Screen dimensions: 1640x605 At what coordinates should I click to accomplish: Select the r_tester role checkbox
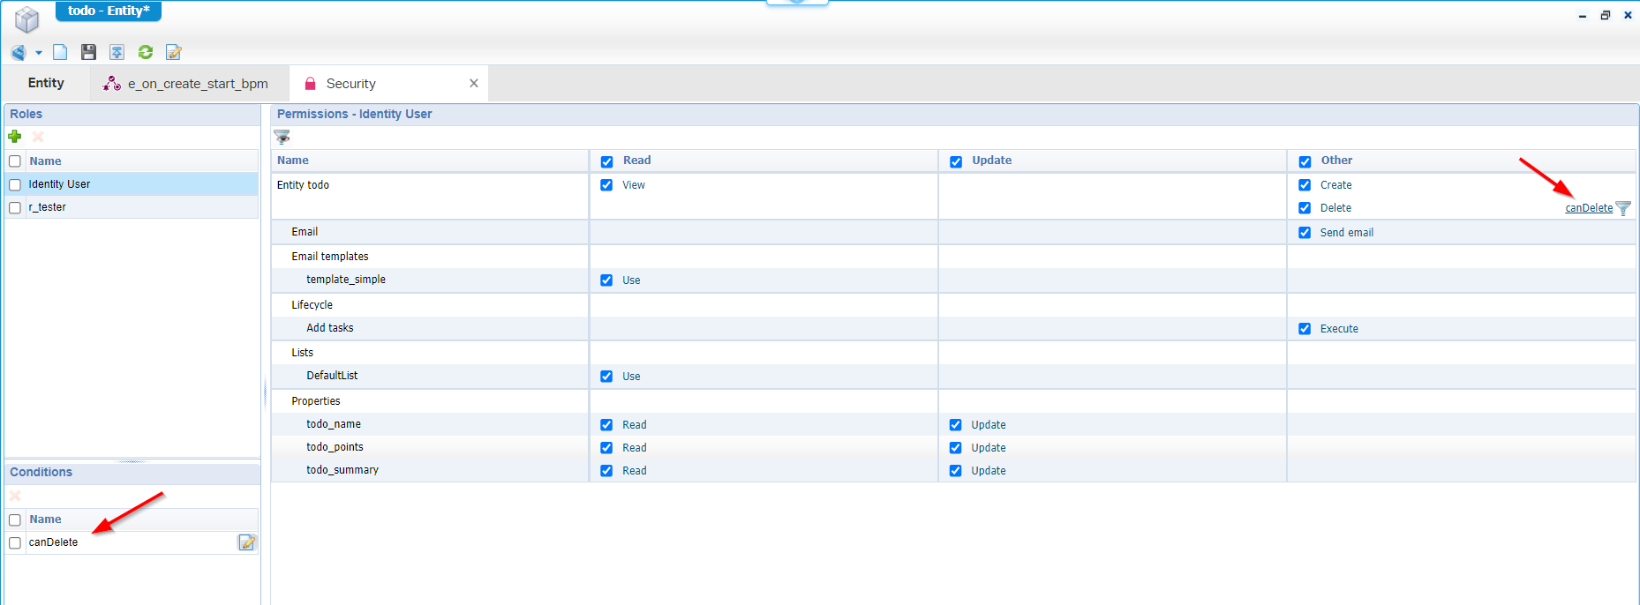pos(15,207)
